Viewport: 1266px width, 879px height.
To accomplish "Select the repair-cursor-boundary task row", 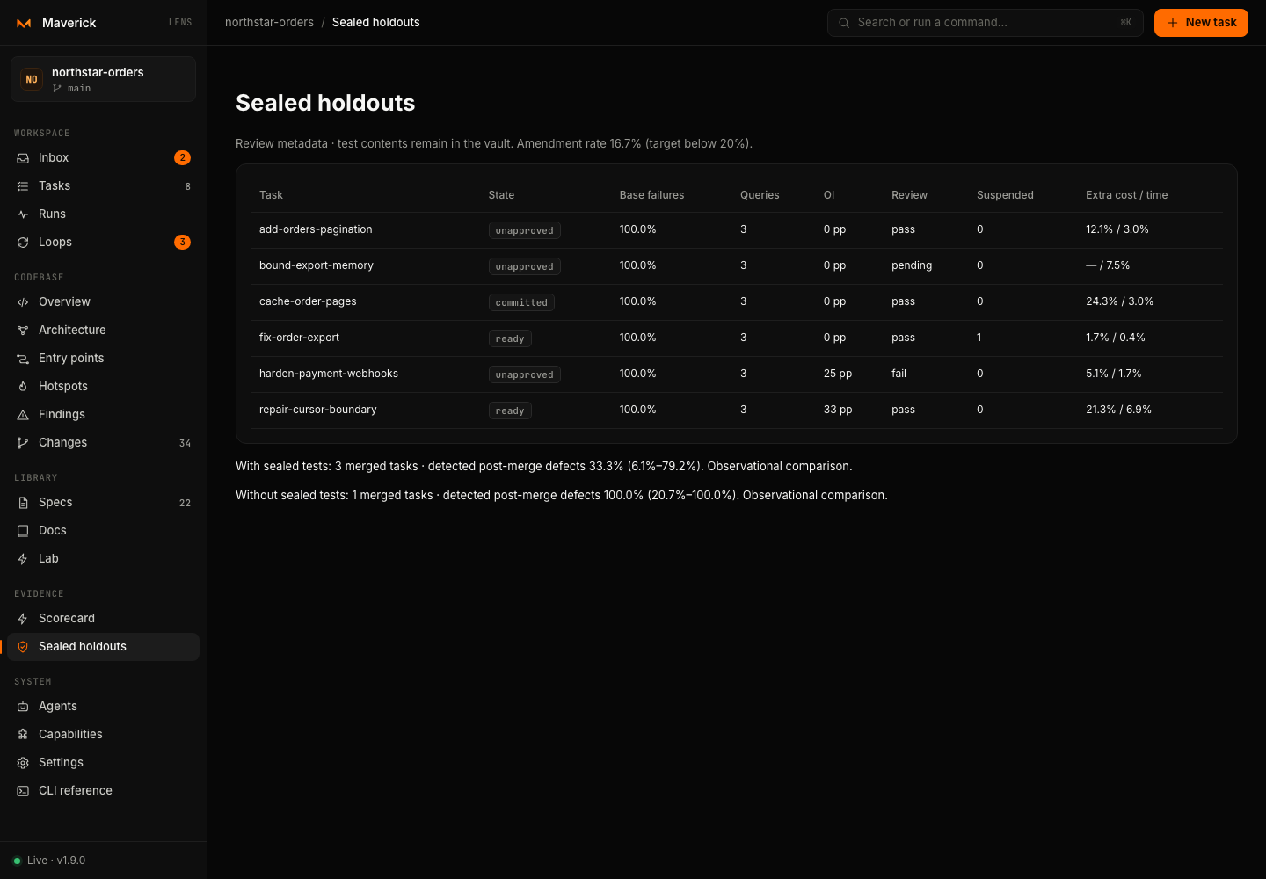I will tap(737, 410).
